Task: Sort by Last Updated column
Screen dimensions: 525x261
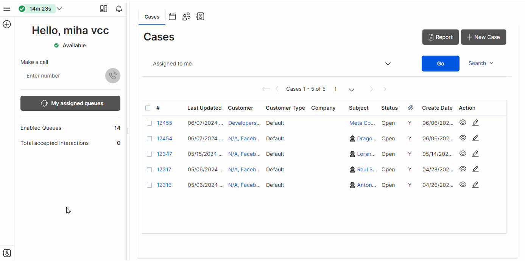Action: pos(204,108)
